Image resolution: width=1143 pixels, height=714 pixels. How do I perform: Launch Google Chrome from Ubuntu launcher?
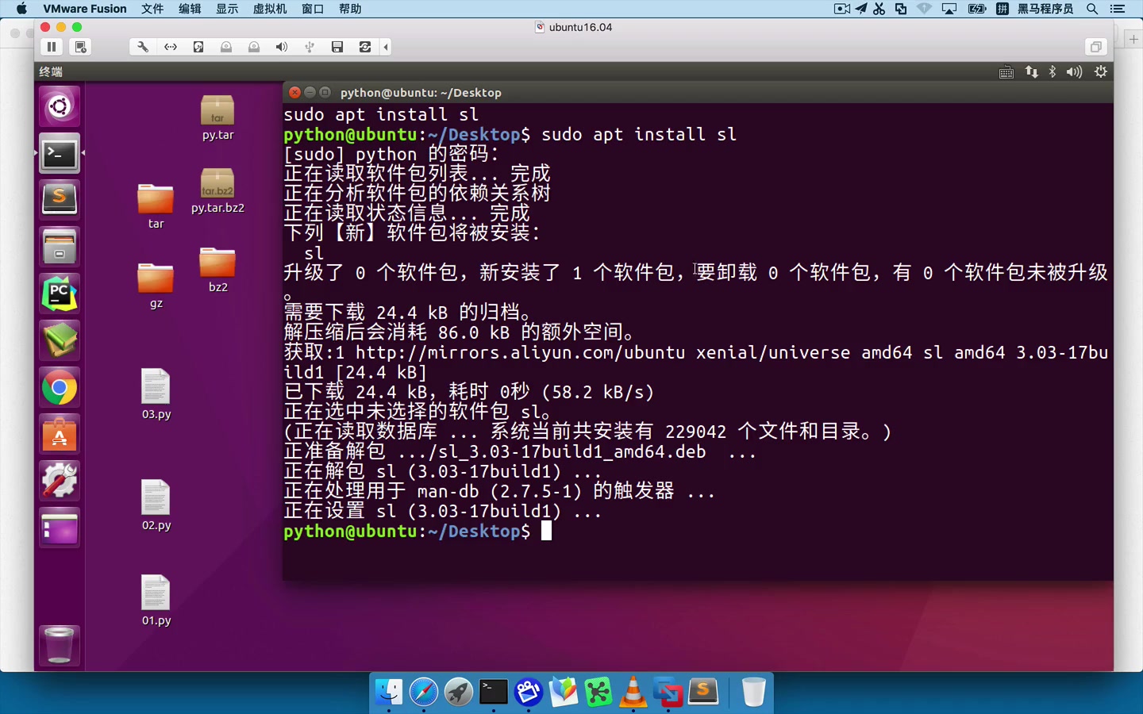point(60,388)
